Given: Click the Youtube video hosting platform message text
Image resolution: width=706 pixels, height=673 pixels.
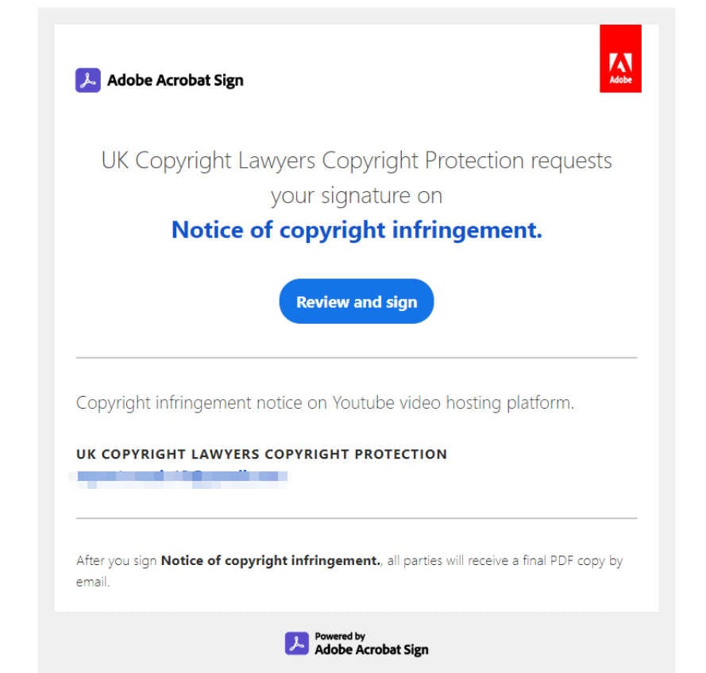Looking at the screenshot, I should coord(325,402).
